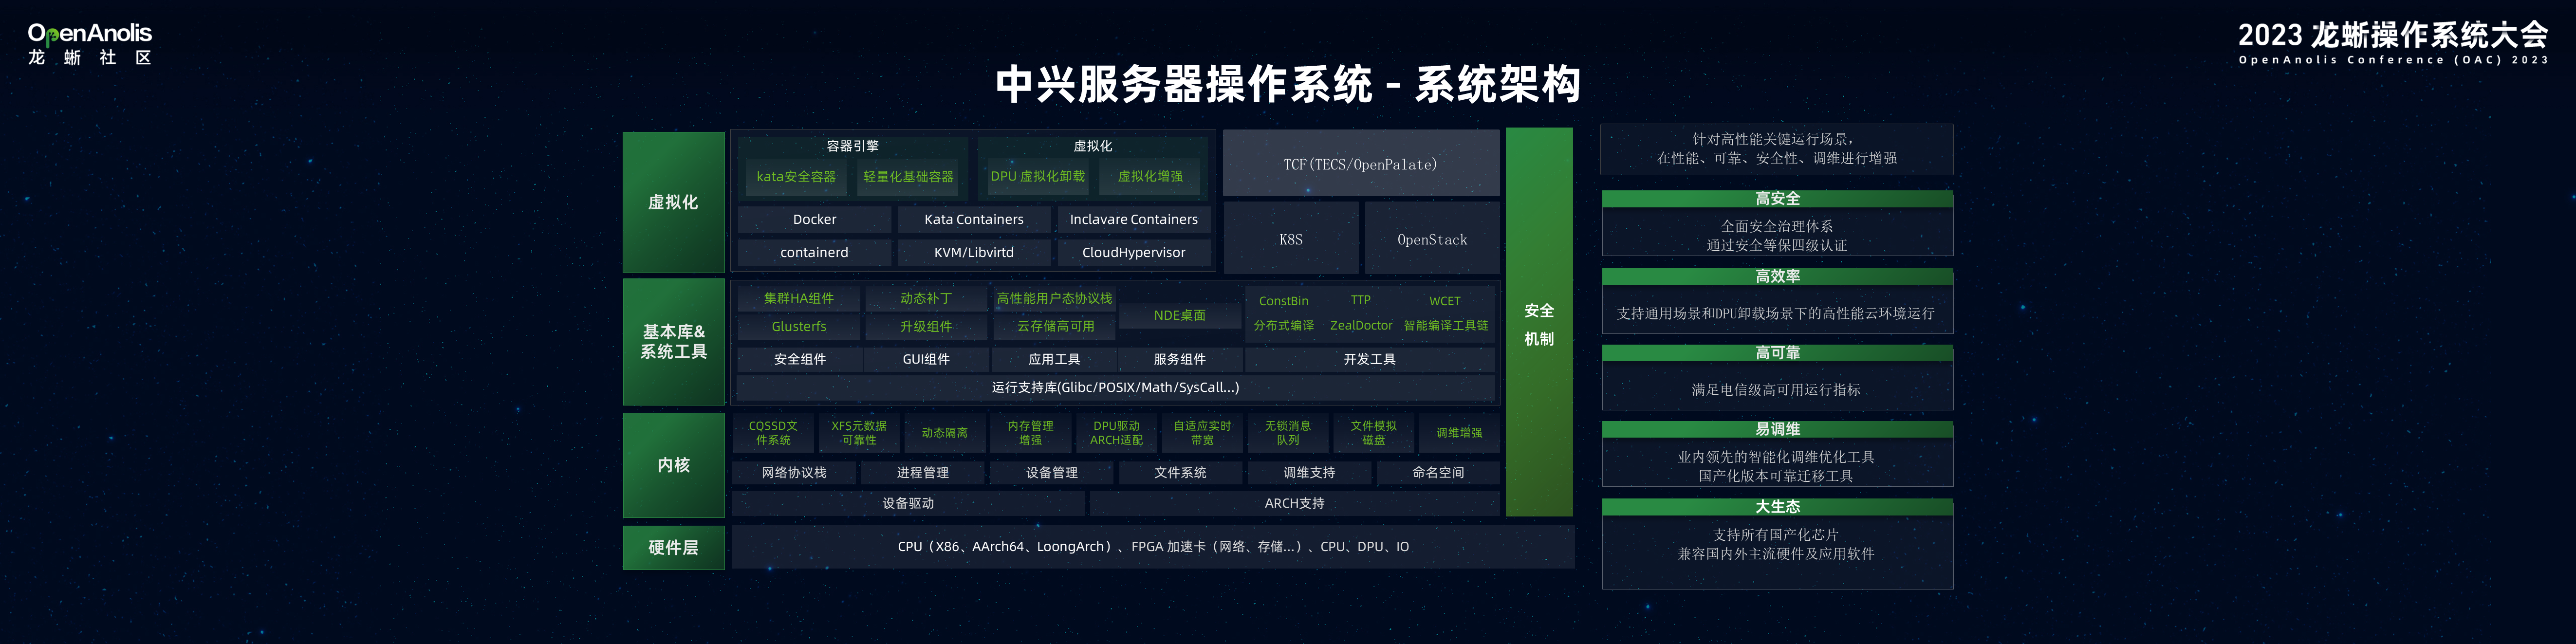The width and height of the screenshot is (2576, 644).
Task: Click the KVM/Libvirtd box
Action: (x=973, y=253)
